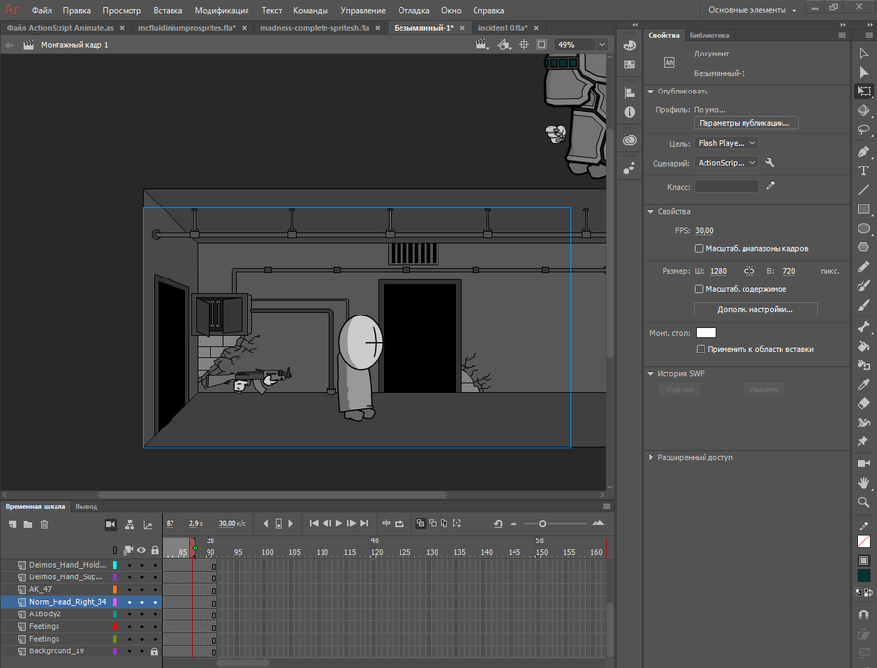This screenshot has height=668, width=877.
Task: Unlock the Background_19 layer padlock
Action: point(154,651)
